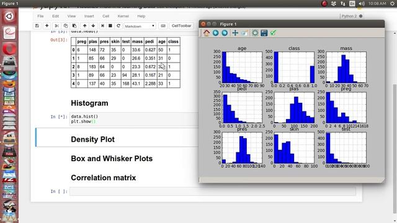Select the pan axes tool in Figure 1
This screenshot has height=223, width=397.
pyautogui.click(x=235, y=33)
